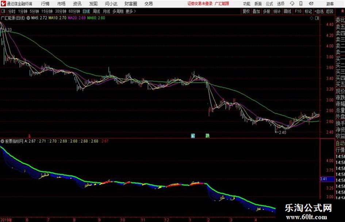The height and width of the screenshot is (222, 345).
Task: Switch to the 分时 chart period
Action: [x=12, y=11]
